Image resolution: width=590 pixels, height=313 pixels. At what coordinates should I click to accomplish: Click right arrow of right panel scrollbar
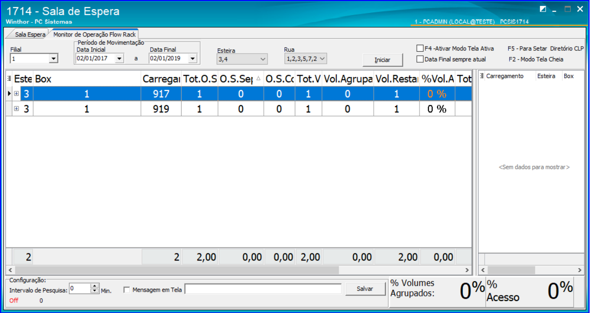(x=580, y=270)
